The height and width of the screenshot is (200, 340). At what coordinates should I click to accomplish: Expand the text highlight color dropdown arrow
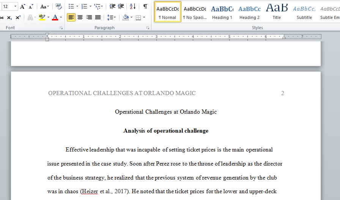click(x=48, y=17)
